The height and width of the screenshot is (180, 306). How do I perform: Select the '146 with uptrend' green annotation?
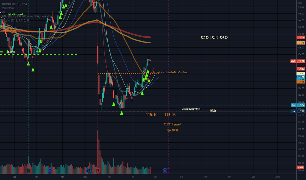(15, 14)
